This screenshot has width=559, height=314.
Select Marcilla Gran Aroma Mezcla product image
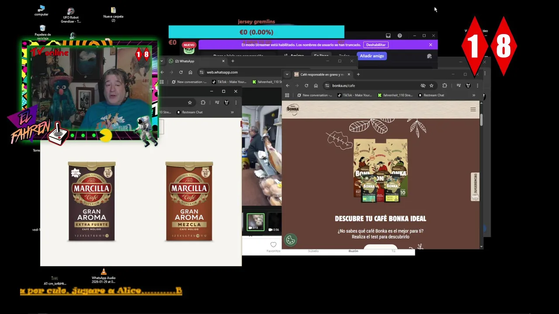pyautogui.click(x=189, y=201)
